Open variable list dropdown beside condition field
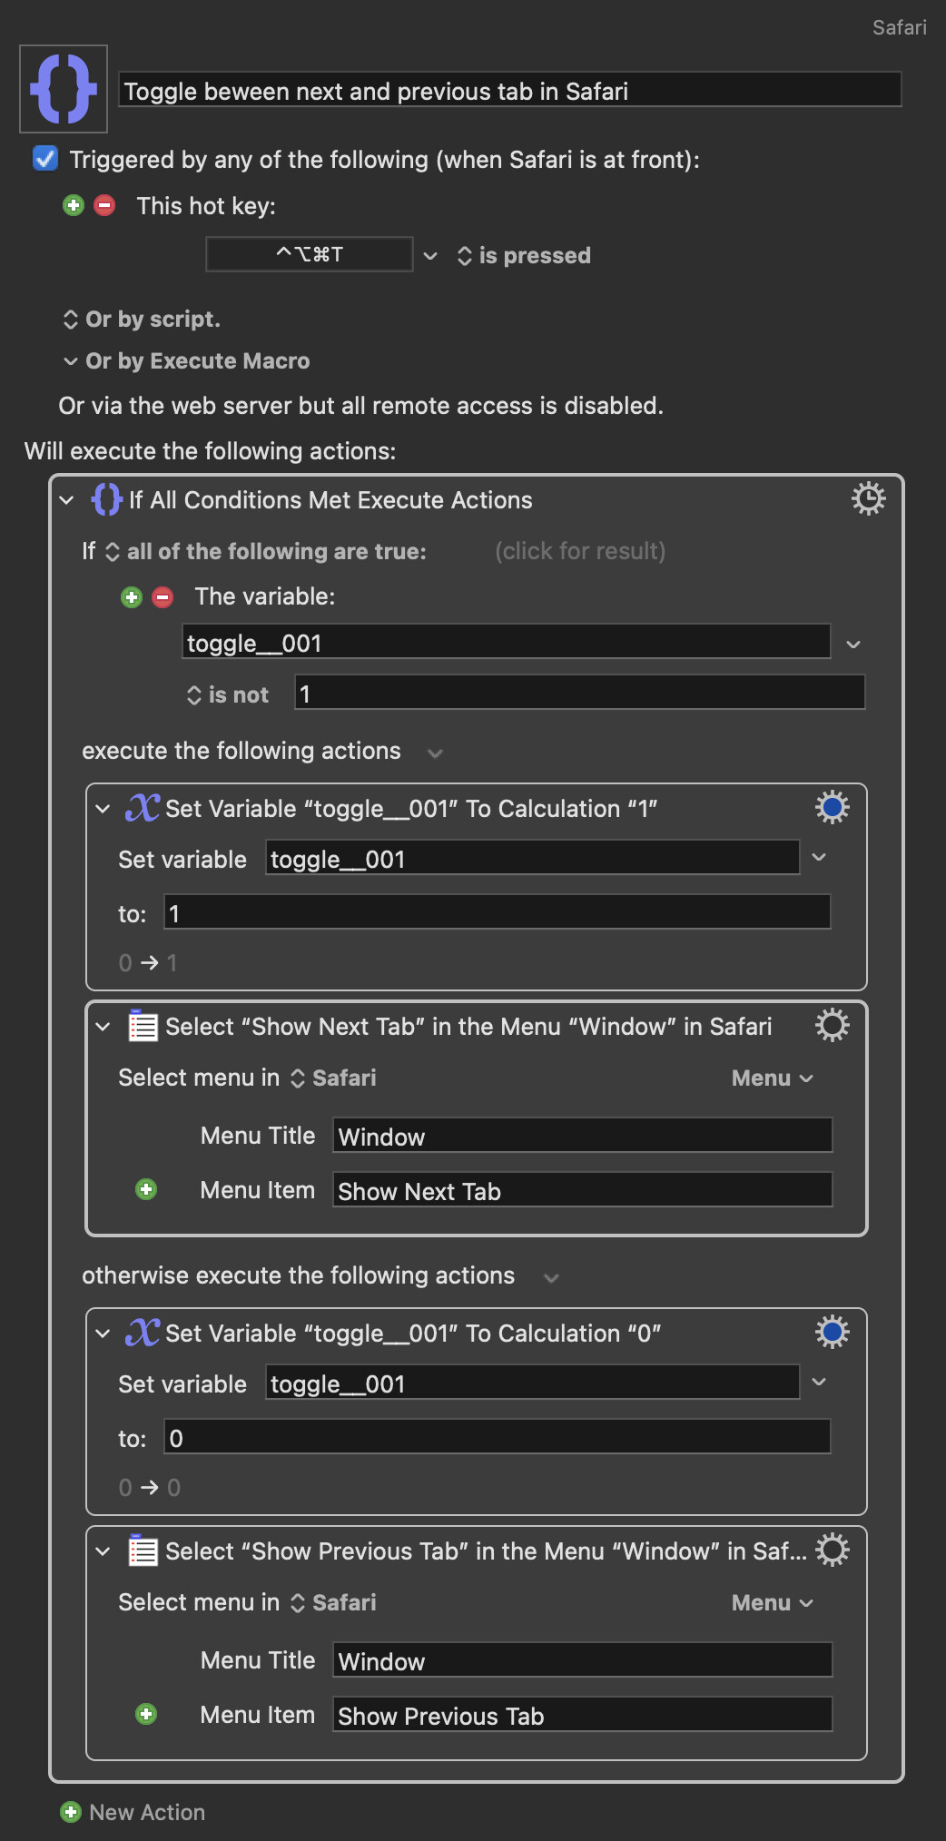The width and height of the screenshot is (946, 1841). [x=853, y=644]
